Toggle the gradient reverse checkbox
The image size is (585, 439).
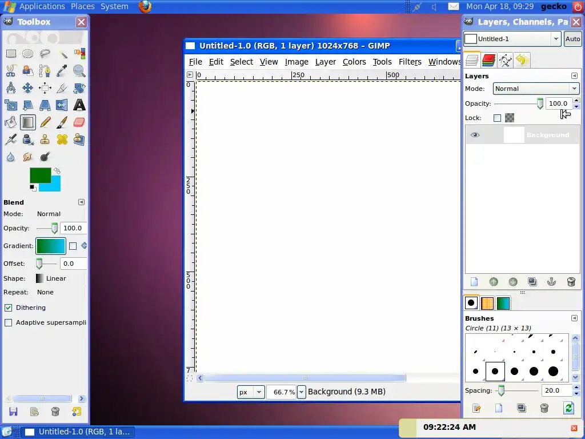pos(73,246)
